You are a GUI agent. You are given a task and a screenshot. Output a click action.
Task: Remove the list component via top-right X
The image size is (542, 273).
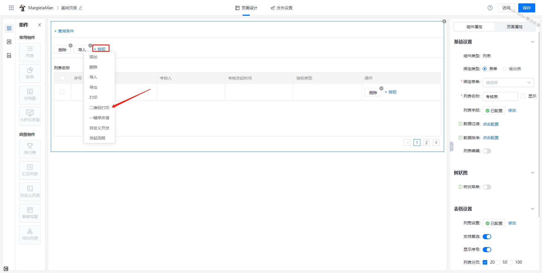click(x=444, y=21)
